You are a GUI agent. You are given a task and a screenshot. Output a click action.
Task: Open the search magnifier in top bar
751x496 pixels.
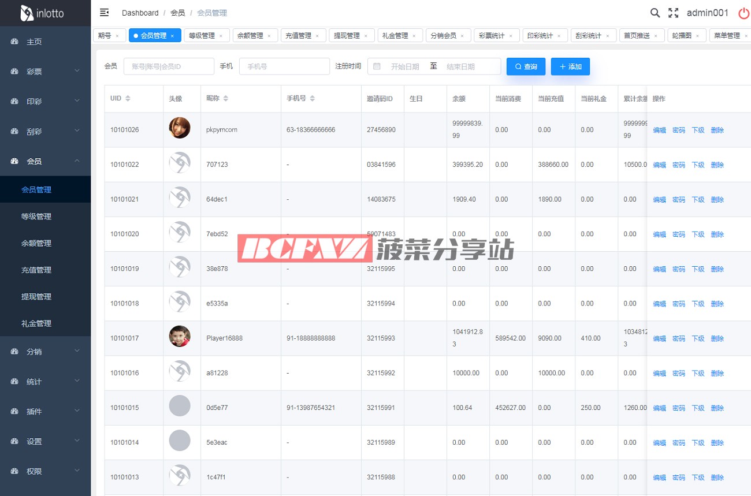(655, 13)
